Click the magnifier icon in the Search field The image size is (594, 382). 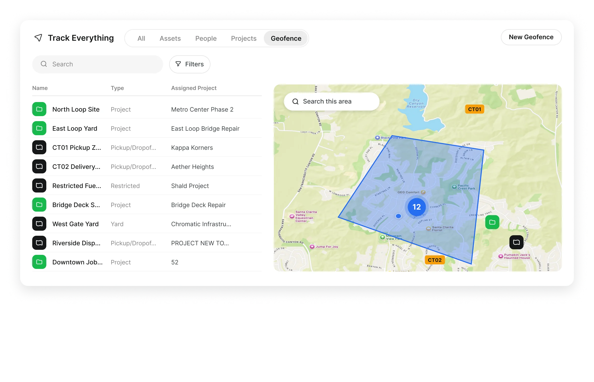coord(44,64)
